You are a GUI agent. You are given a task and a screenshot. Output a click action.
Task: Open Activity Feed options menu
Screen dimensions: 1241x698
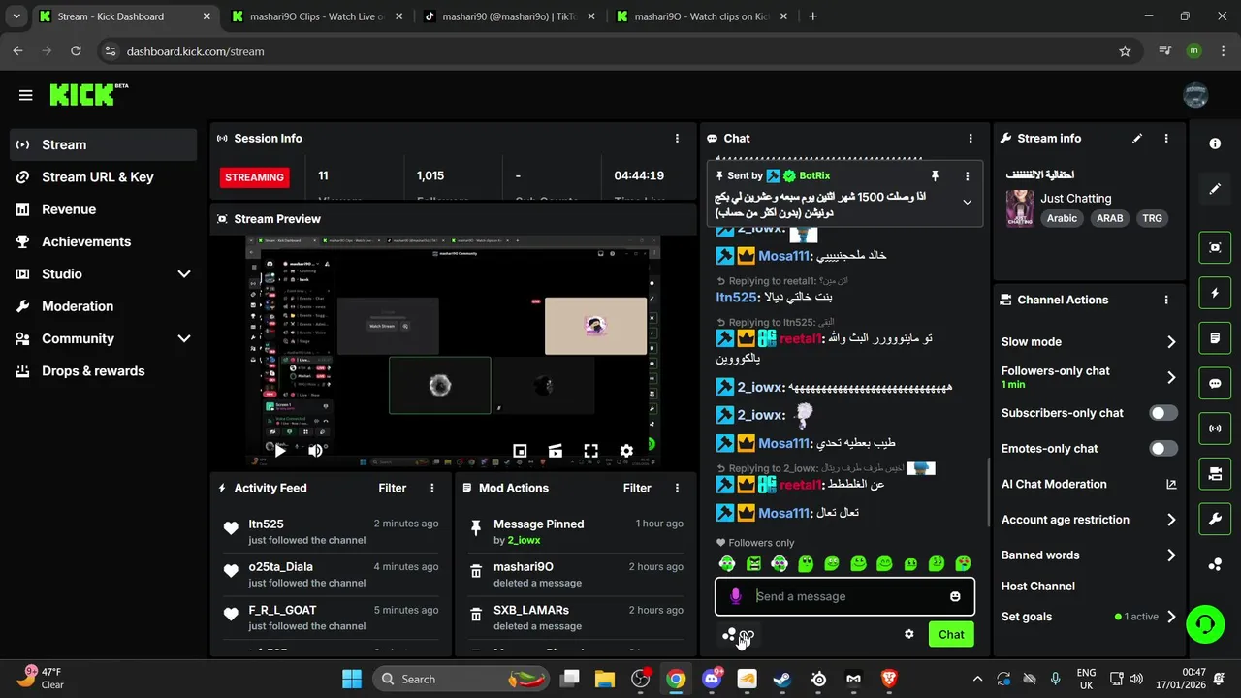(432, 488)
